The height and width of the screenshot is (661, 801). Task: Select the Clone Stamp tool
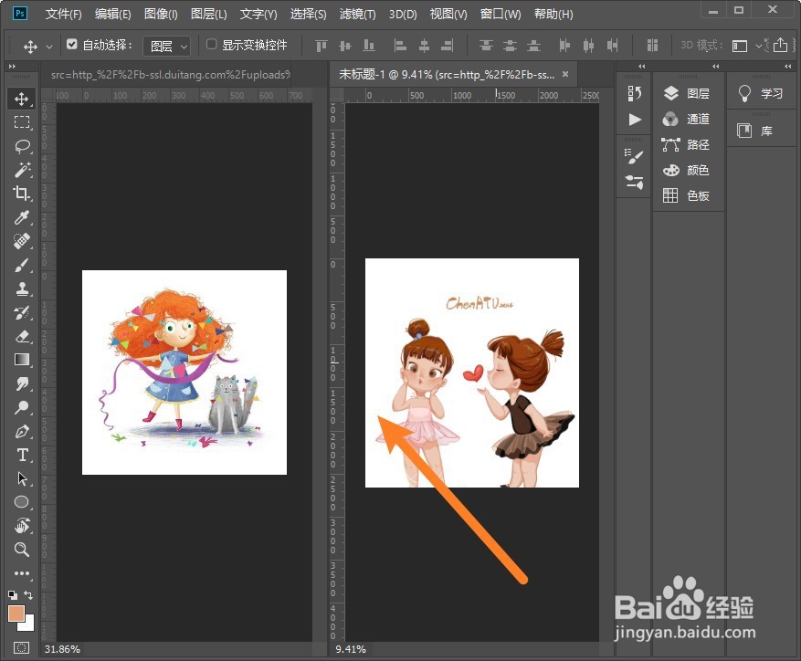tap(21, 289)
